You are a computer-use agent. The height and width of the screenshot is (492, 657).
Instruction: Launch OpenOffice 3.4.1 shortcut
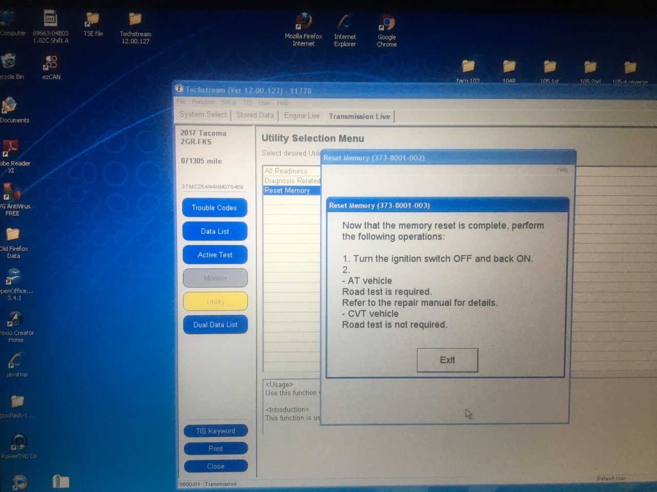click(15, 284)
